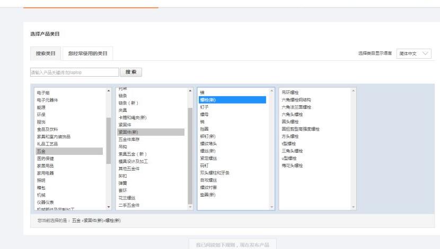This screenshot has height=249, width=440.
Task: Switch to the 搜索类目 tab
Action: click(x=46, y=53)
